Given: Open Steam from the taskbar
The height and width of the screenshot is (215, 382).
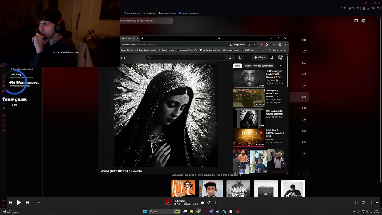Looking at the screenshot, I should pyautogui.click(x=218, y=211).
